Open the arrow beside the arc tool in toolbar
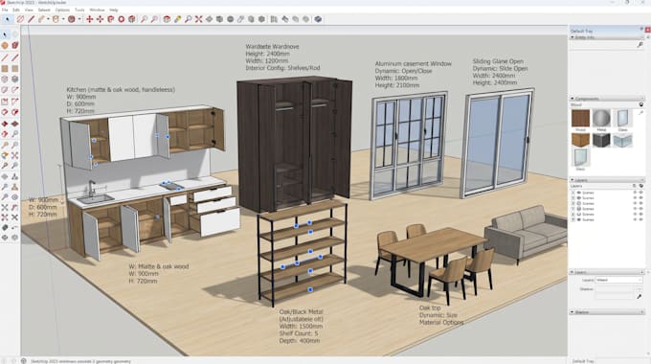 pyautogui.click(x=48, y=19)
